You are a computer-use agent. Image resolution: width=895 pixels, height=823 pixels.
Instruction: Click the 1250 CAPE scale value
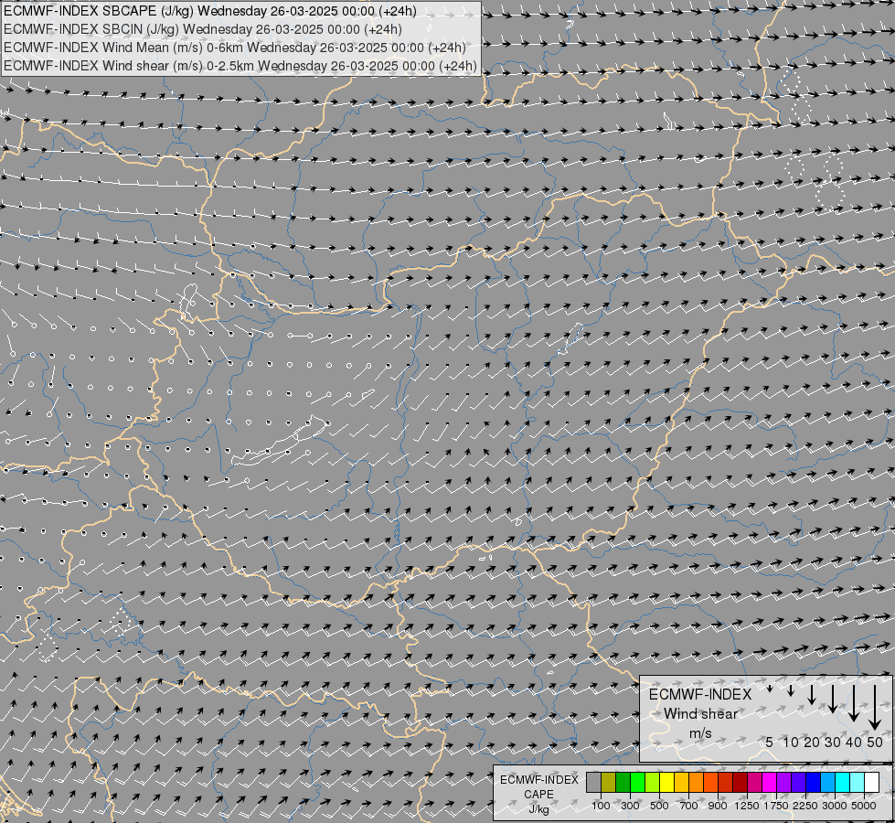pyautogui.click(x=747, y=806)
